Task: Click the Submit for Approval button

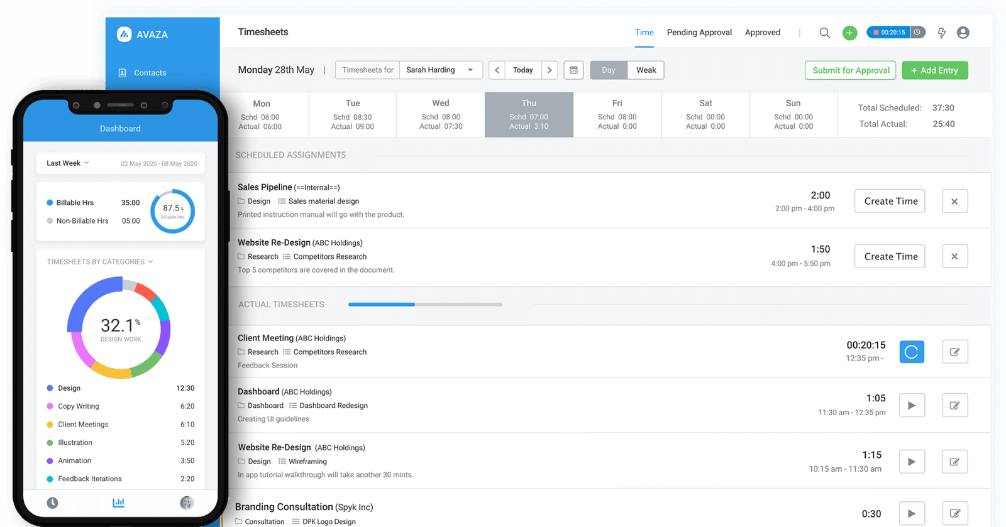Action: tap(851, 70)
